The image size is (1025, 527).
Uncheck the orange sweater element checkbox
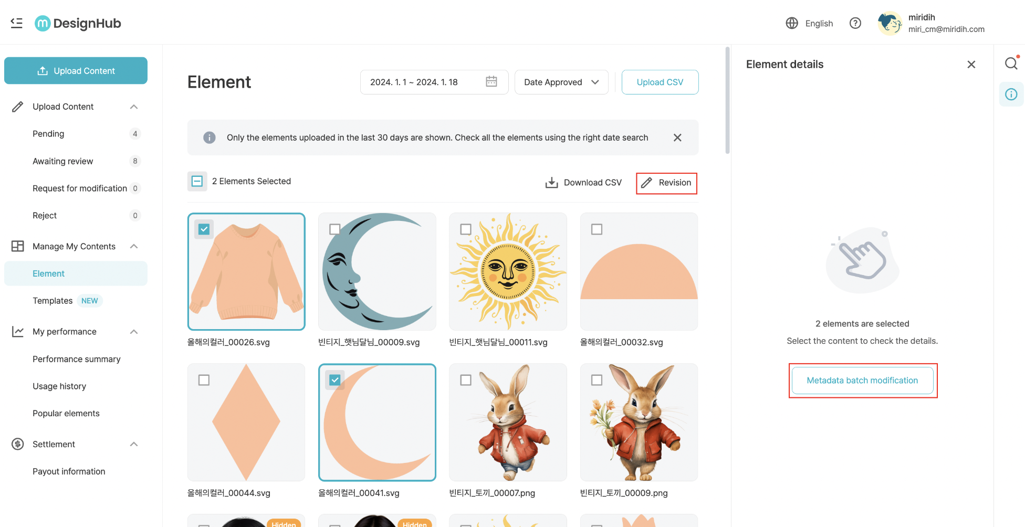204,229
